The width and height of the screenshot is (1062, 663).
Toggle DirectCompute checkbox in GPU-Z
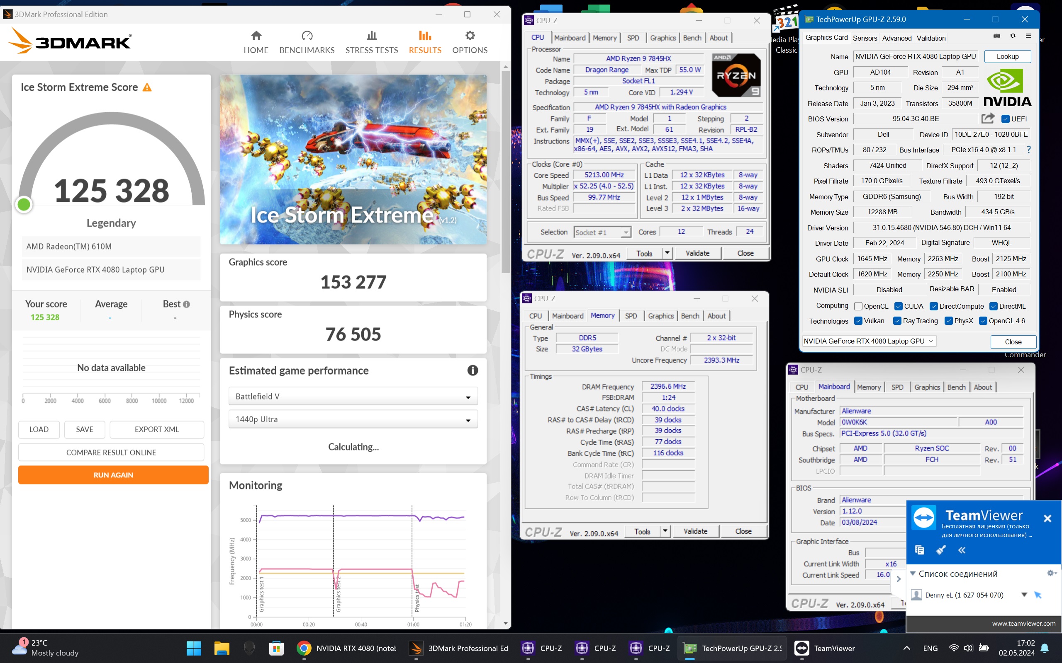933,306
